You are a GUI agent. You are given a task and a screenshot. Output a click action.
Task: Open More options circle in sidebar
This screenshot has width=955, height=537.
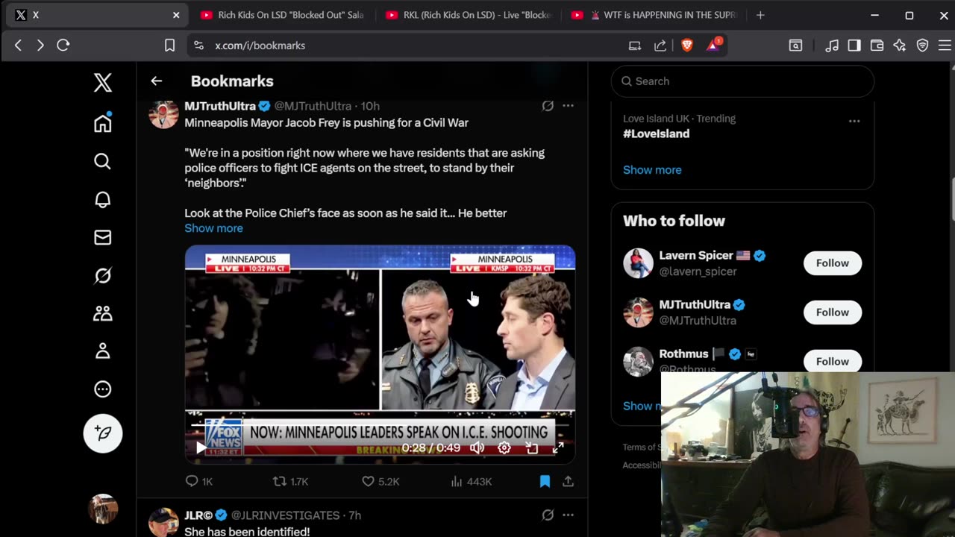coord(103,389)
